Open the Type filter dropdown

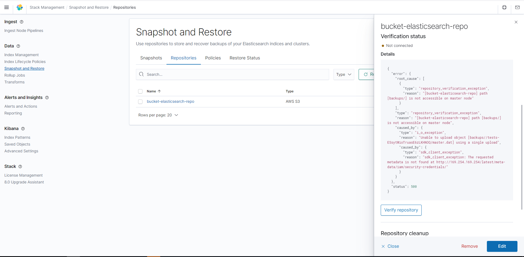[344, 74]
